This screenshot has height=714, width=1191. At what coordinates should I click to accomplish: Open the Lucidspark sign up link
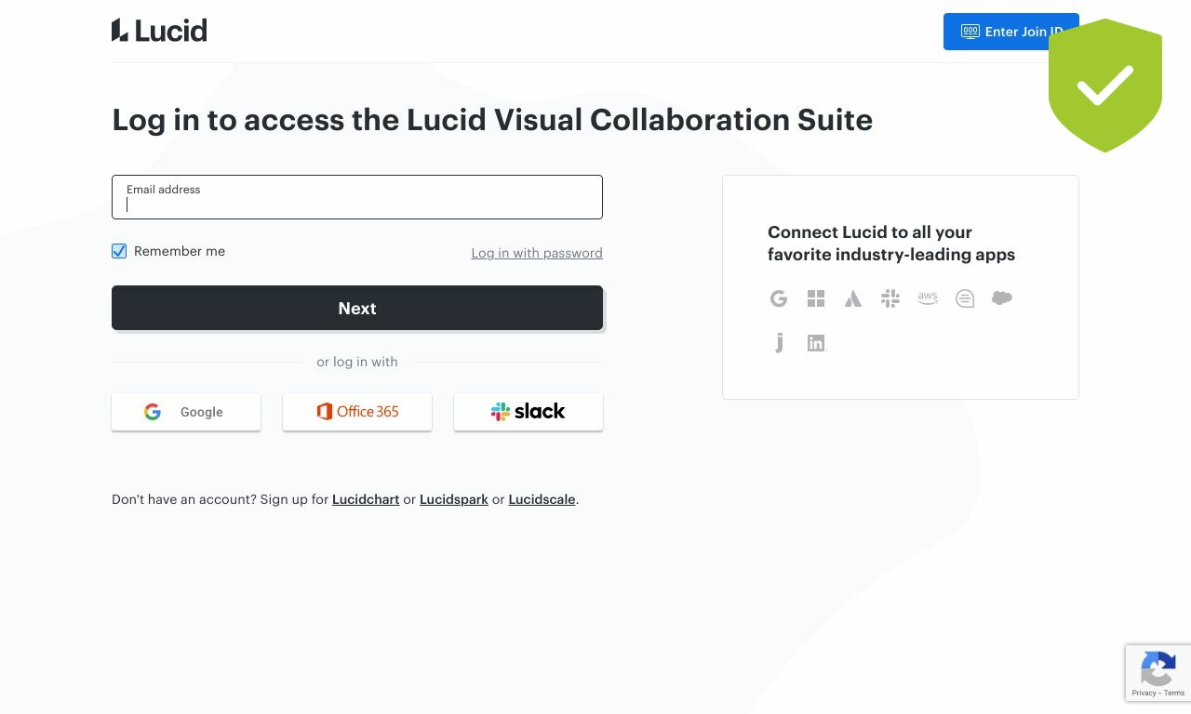click(x=454, y=499)
